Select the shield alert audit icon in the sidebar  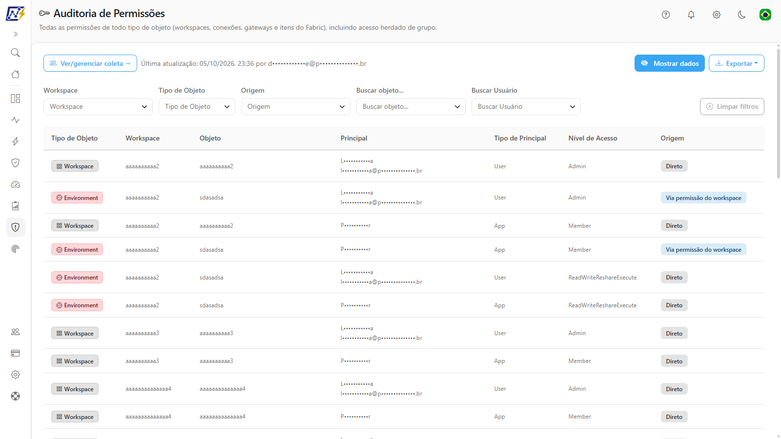pos(16,227)
